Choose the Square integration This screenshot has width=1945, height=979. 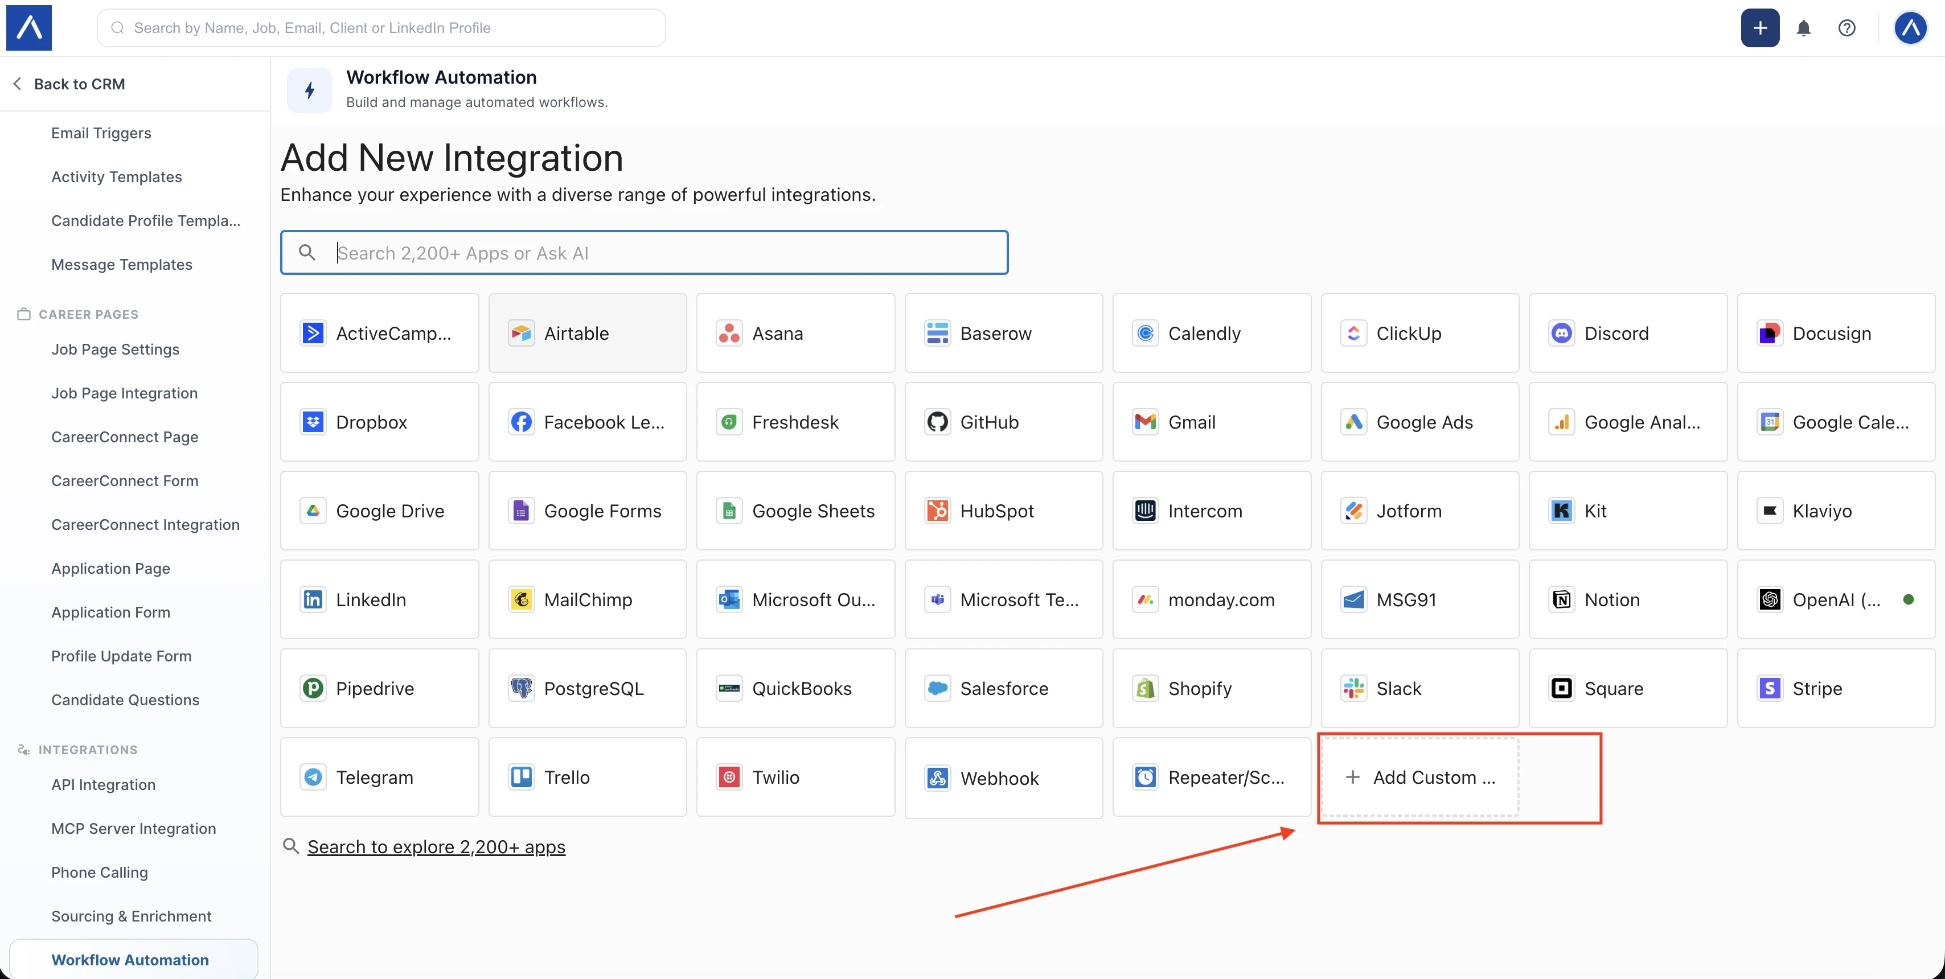(x=1628, y=688)
